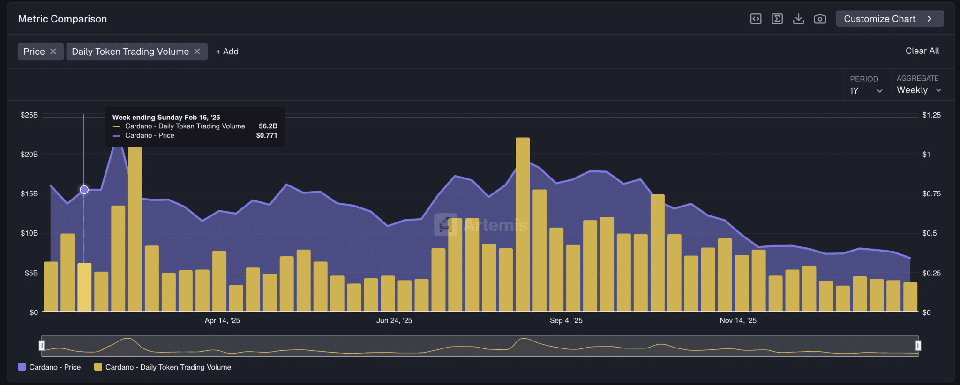
Task: Click the left range slider handle
Action: 42,346
